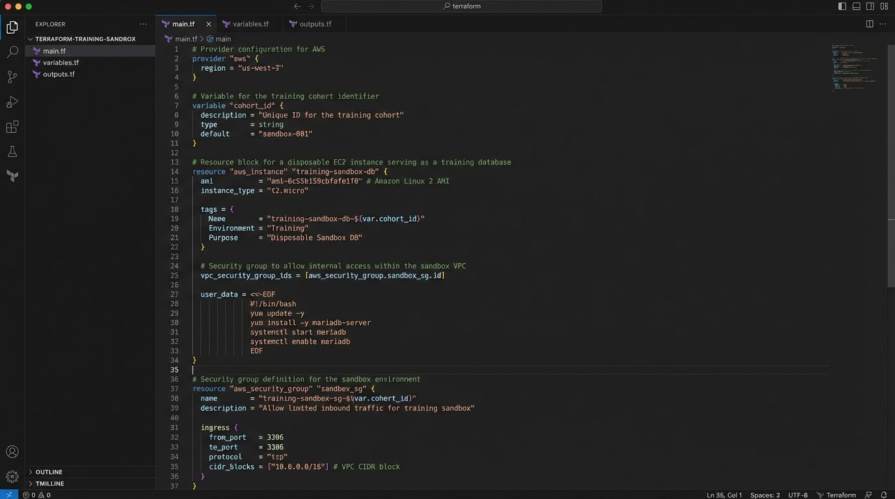The width and height of the screenshot is (895, 499).
Task: Switch to the variables.tf tab
Action: click(250, 24)
